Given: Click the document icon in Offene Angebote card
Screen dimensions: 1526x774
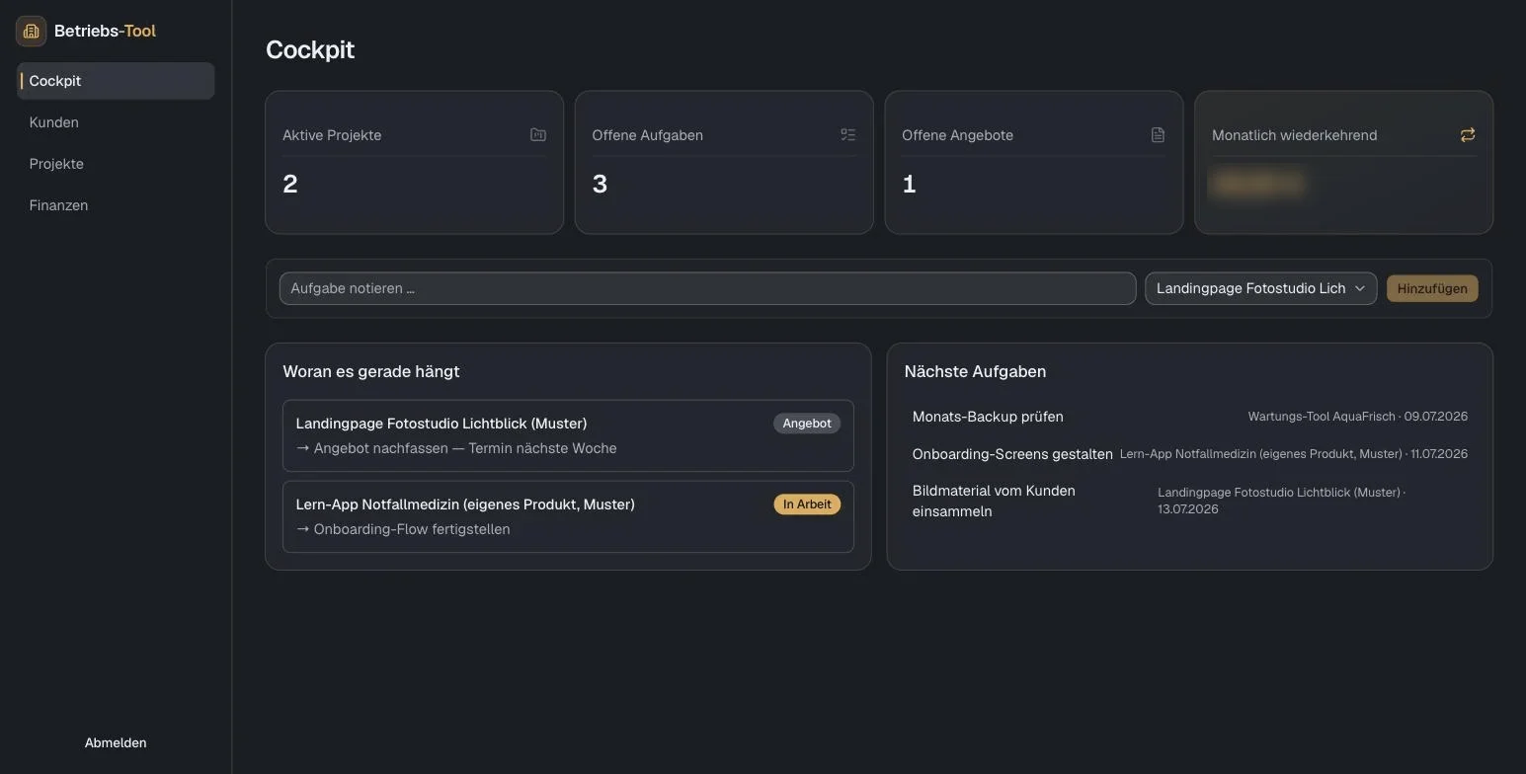Looking at the screenshot, I should coord(1158,134).
